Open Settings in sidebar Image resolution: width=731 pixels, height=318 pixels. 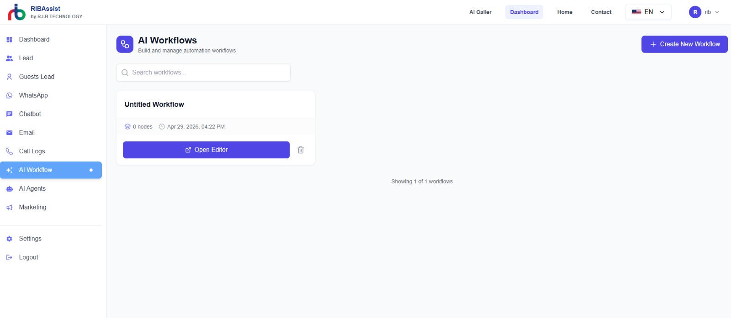pyautogui.click(x=51, y=239)
